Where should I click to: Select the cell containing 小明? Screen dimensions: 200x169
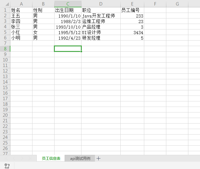21,38
